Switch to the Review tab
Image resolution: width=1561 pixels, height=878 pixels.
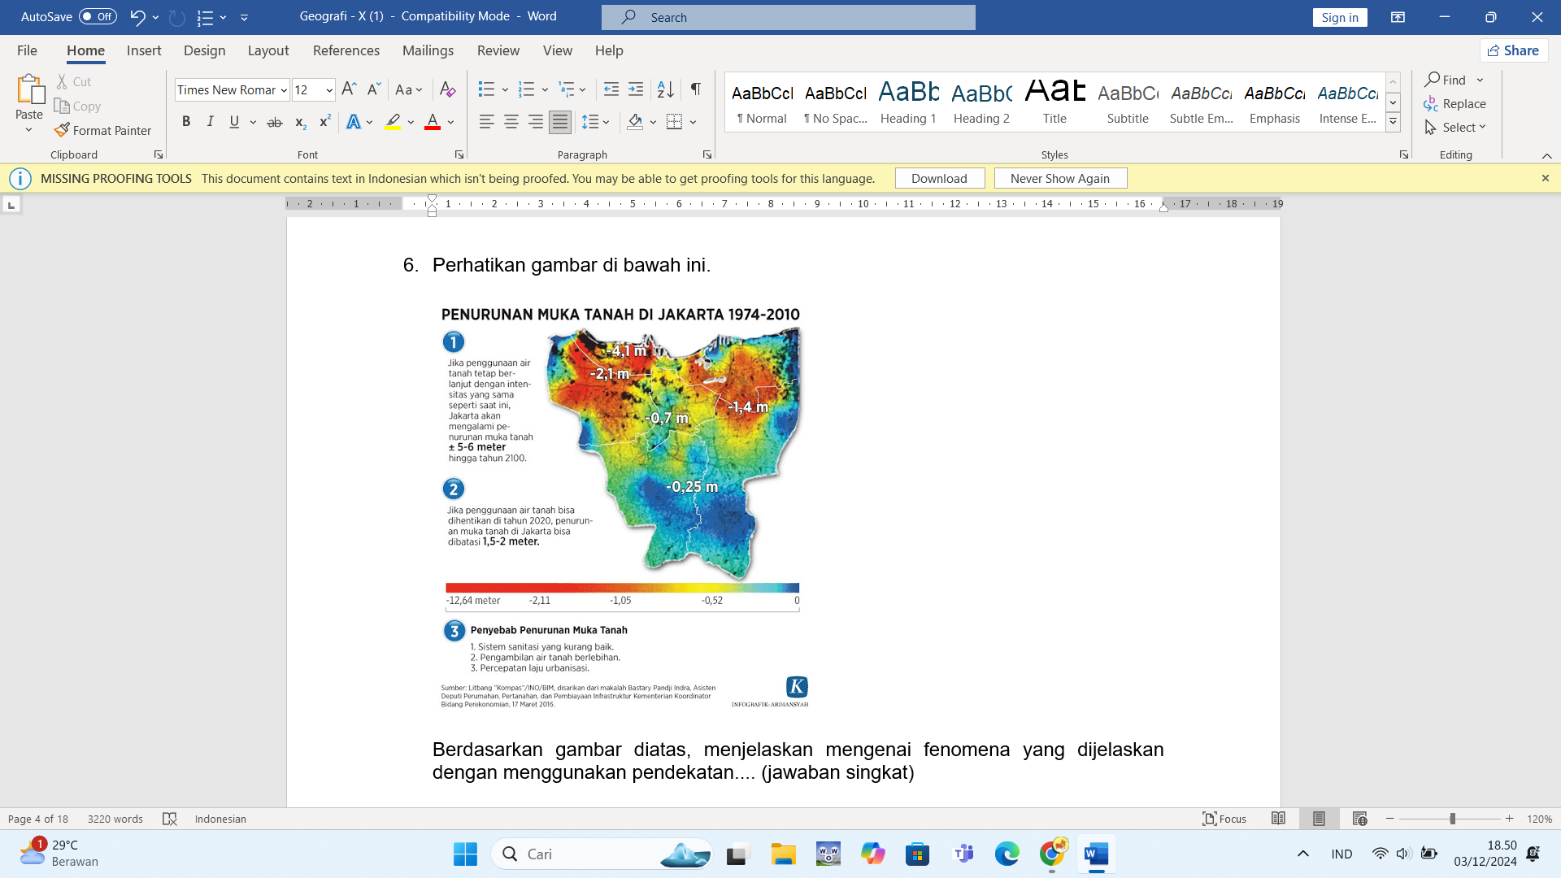point(498,50)
